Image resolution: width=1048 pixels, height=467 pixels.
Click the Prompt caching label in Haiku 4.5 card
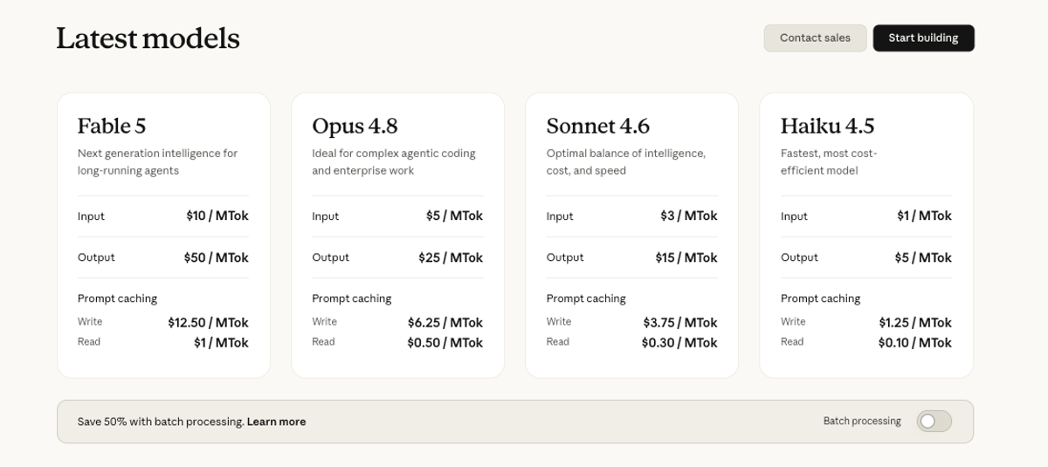(820, 299)
